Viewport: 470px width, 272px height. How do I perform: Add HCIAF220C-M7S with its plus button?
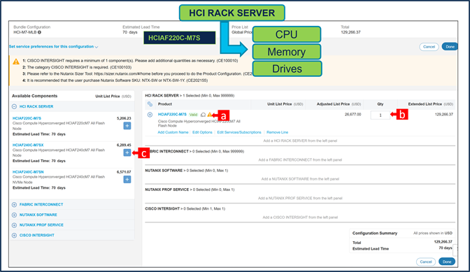(127, 126)
